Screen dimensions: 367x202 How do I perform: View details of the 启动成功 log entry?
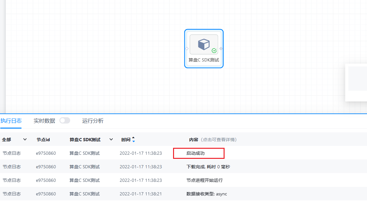[196, 153]
